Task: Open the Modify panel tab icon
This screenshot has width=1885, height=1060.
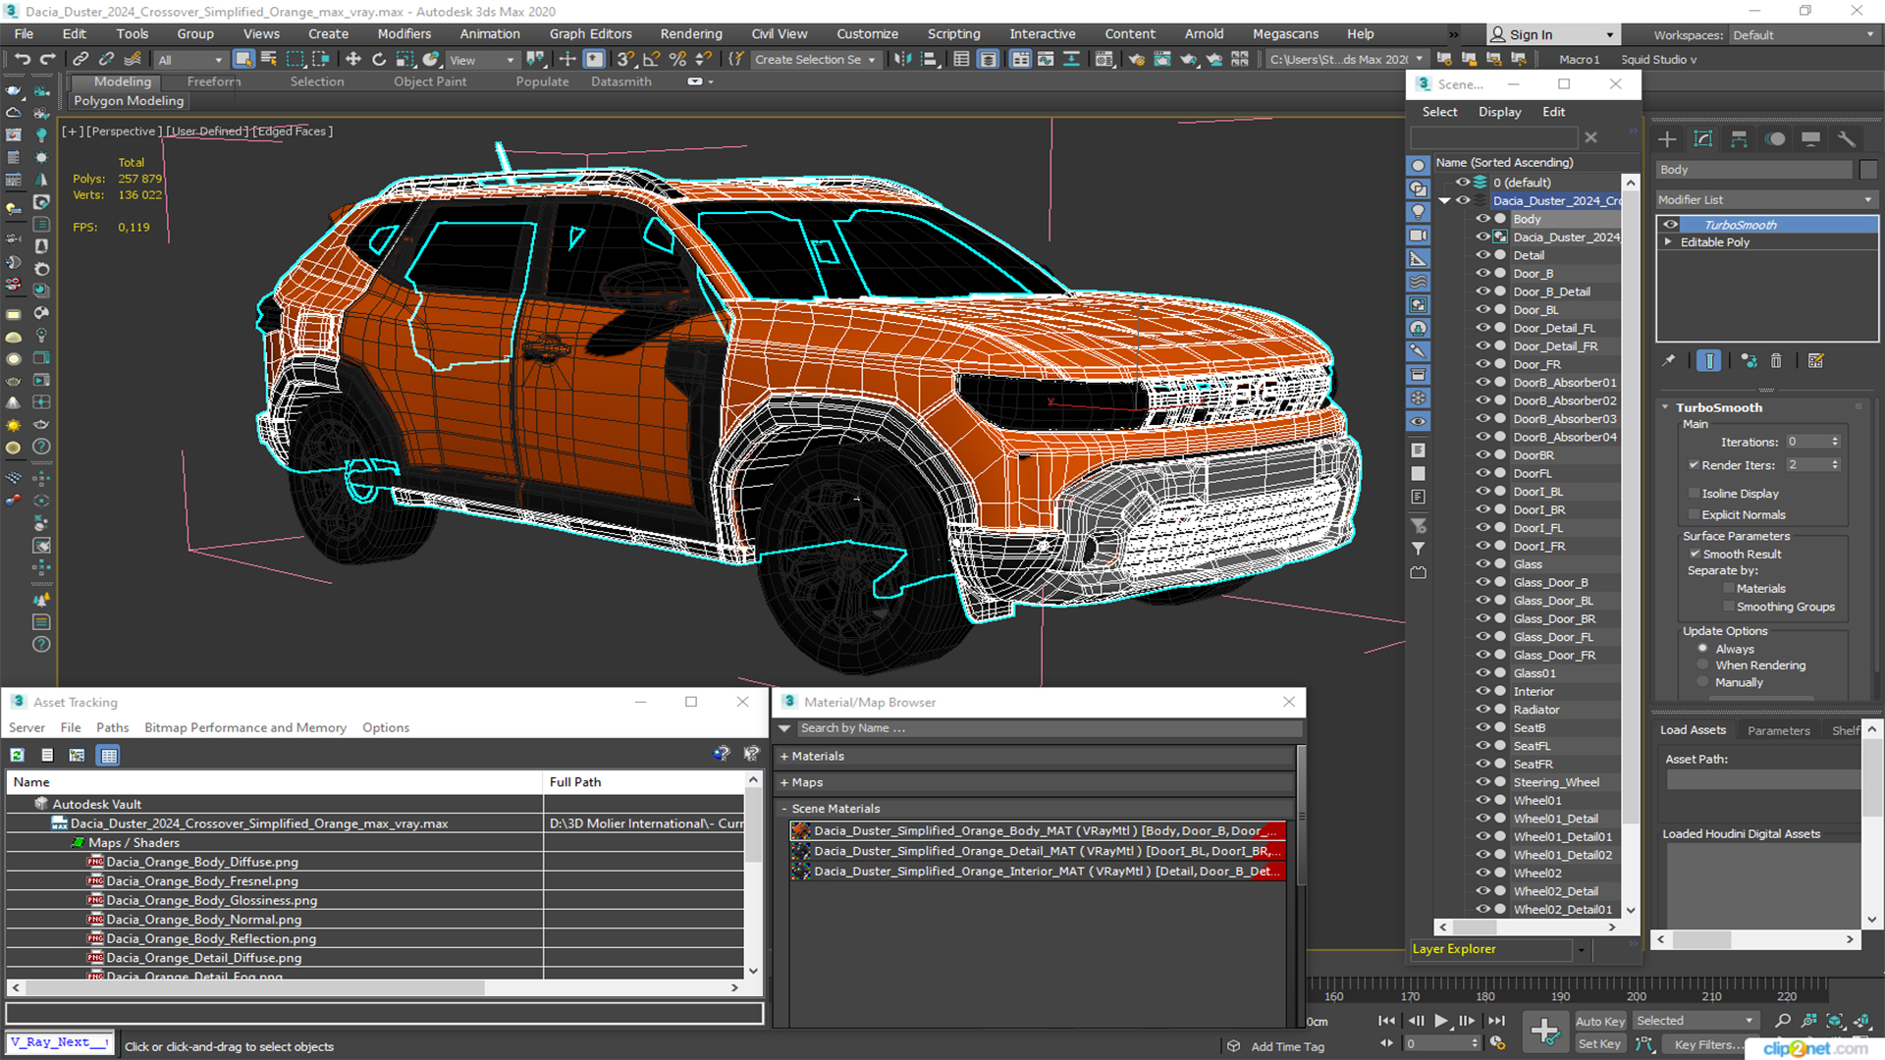Action: coord(1703,139)
